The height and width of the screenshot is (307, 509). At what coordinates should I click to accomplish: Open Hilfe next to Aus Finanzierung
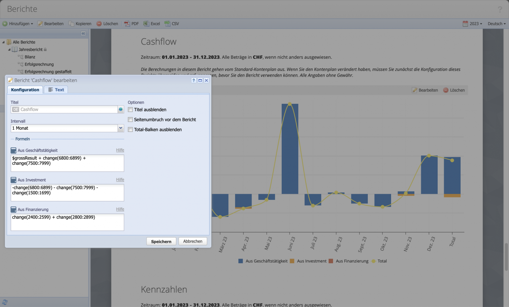[120, 209]
